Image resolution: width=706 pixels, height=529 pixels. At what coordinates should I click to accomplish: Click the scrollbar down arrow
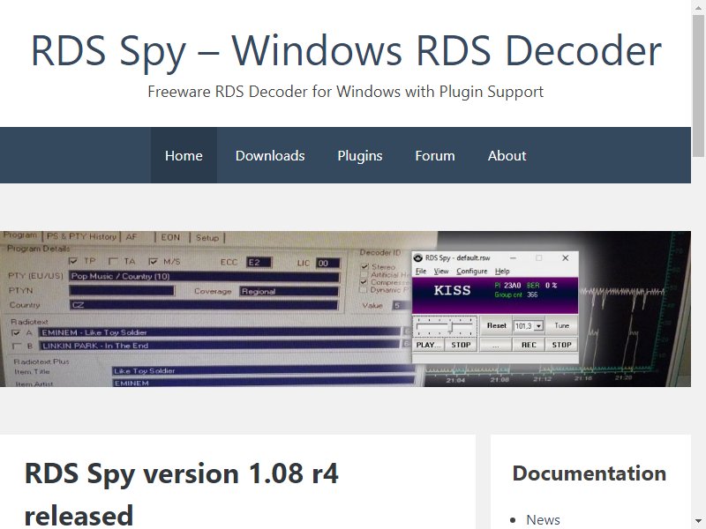coord(699,523)
